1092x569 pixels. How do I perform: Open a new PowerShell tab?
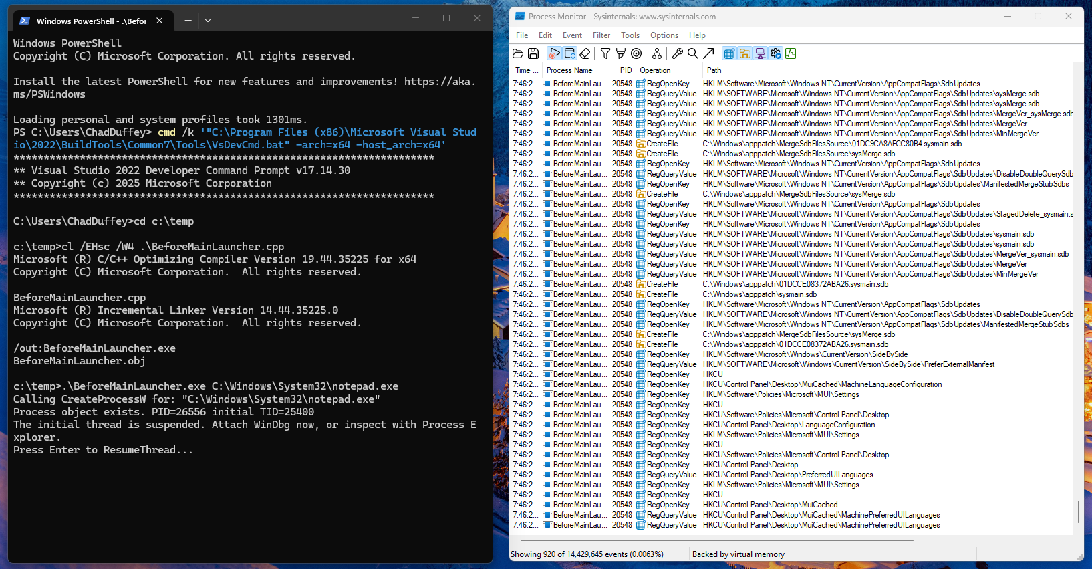click(188, 21)
